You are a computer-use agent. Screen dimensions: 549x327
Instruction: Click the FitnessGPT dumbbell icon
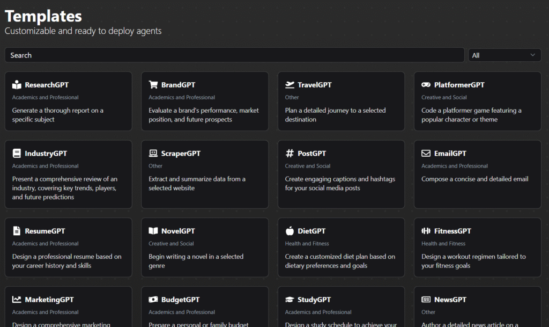pos(426,230)
